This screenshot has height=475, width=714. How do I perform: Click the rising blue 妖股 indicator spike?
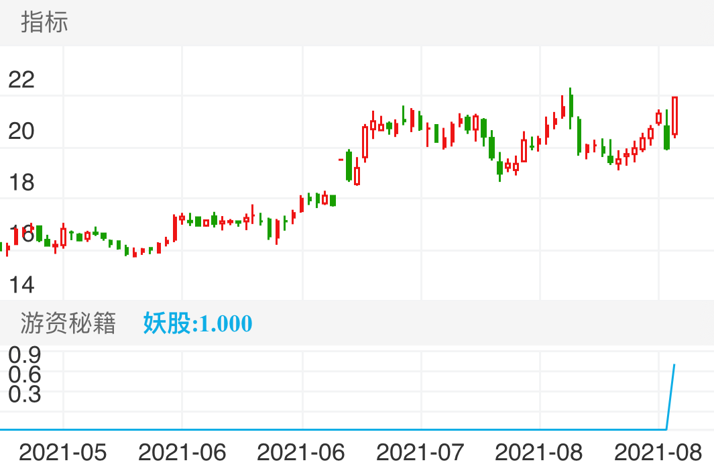tap(670, 396)
